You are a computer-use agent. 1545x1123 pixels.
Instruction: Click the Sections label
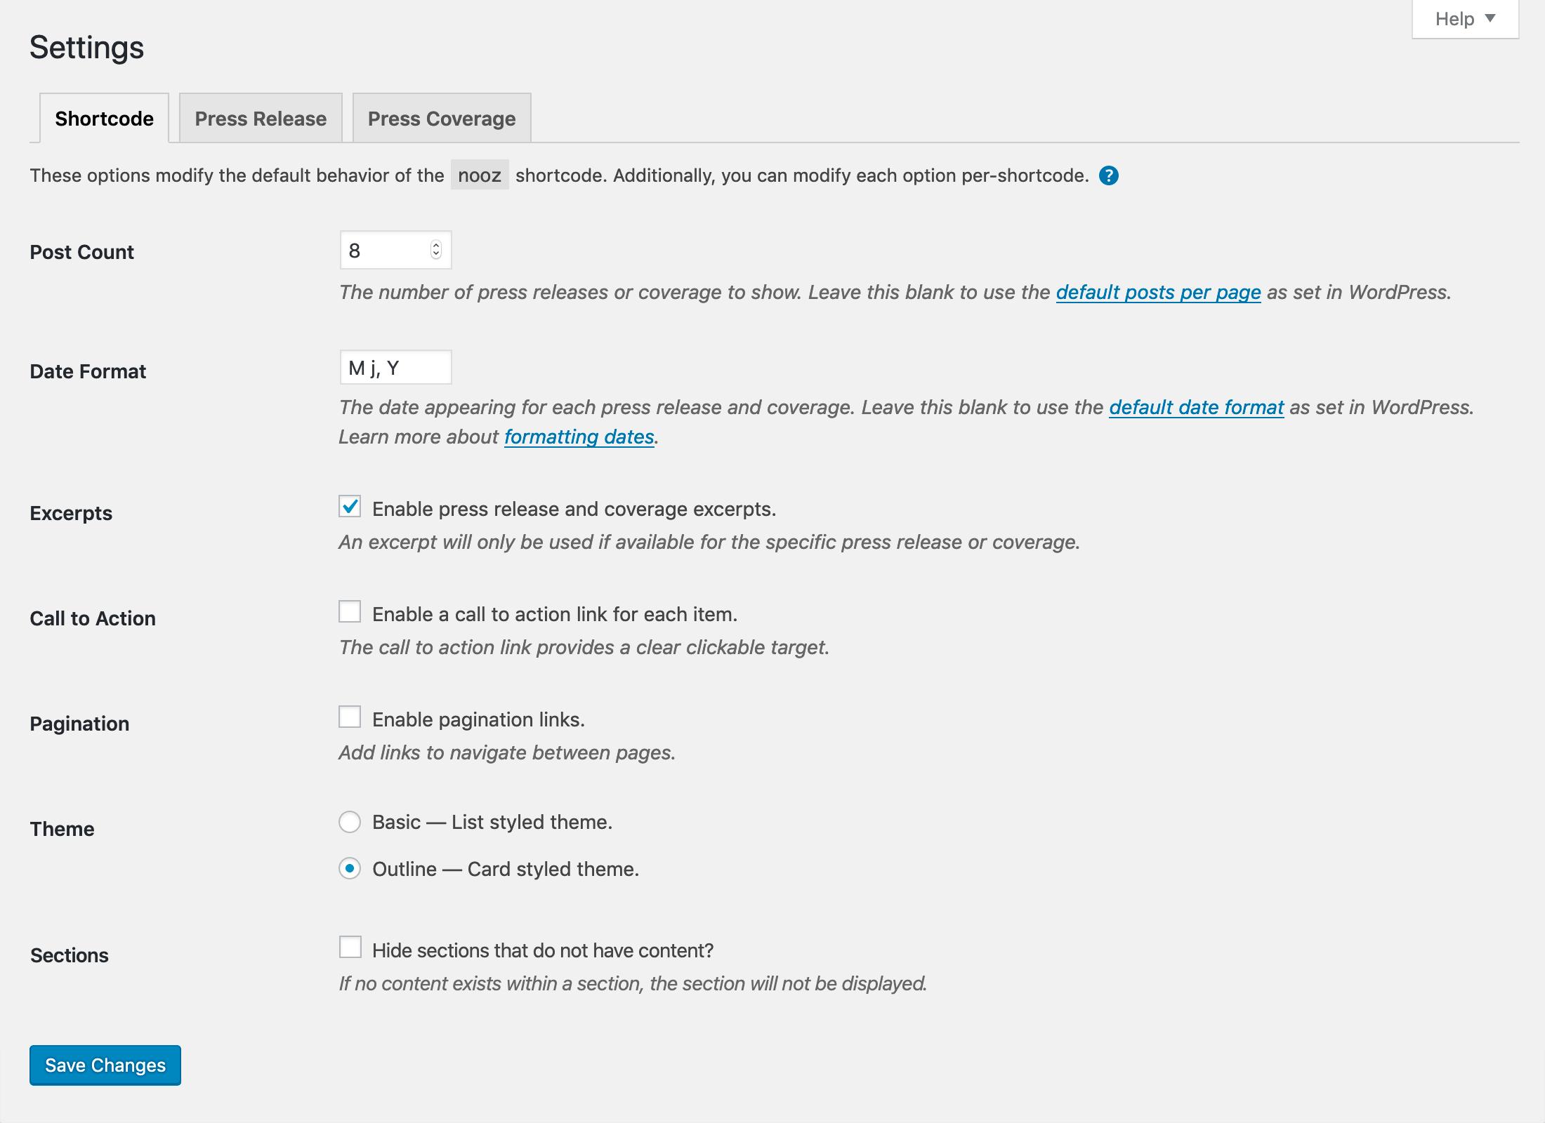click(x=70, y=955)
